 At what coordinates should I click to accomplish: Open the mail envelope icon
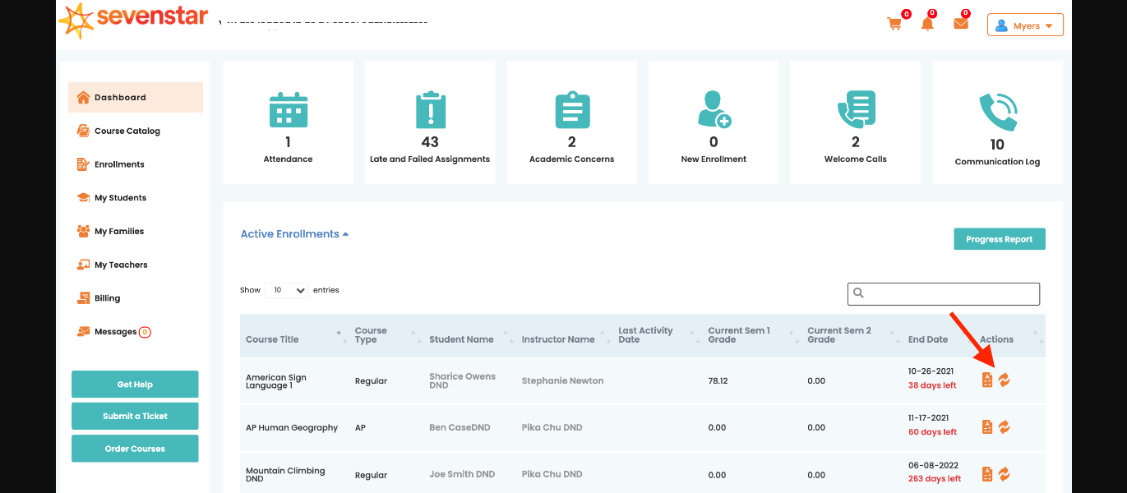tap(961, 24)
